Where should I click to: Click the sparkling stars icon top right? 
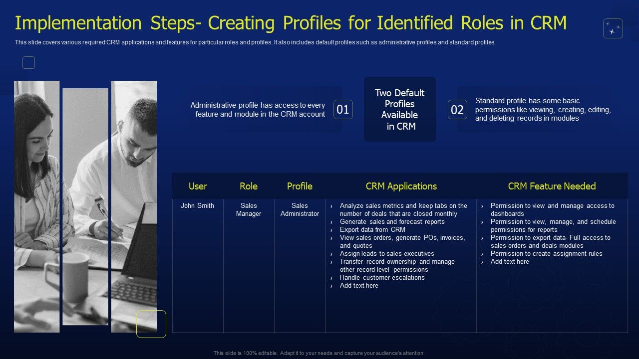613,28
